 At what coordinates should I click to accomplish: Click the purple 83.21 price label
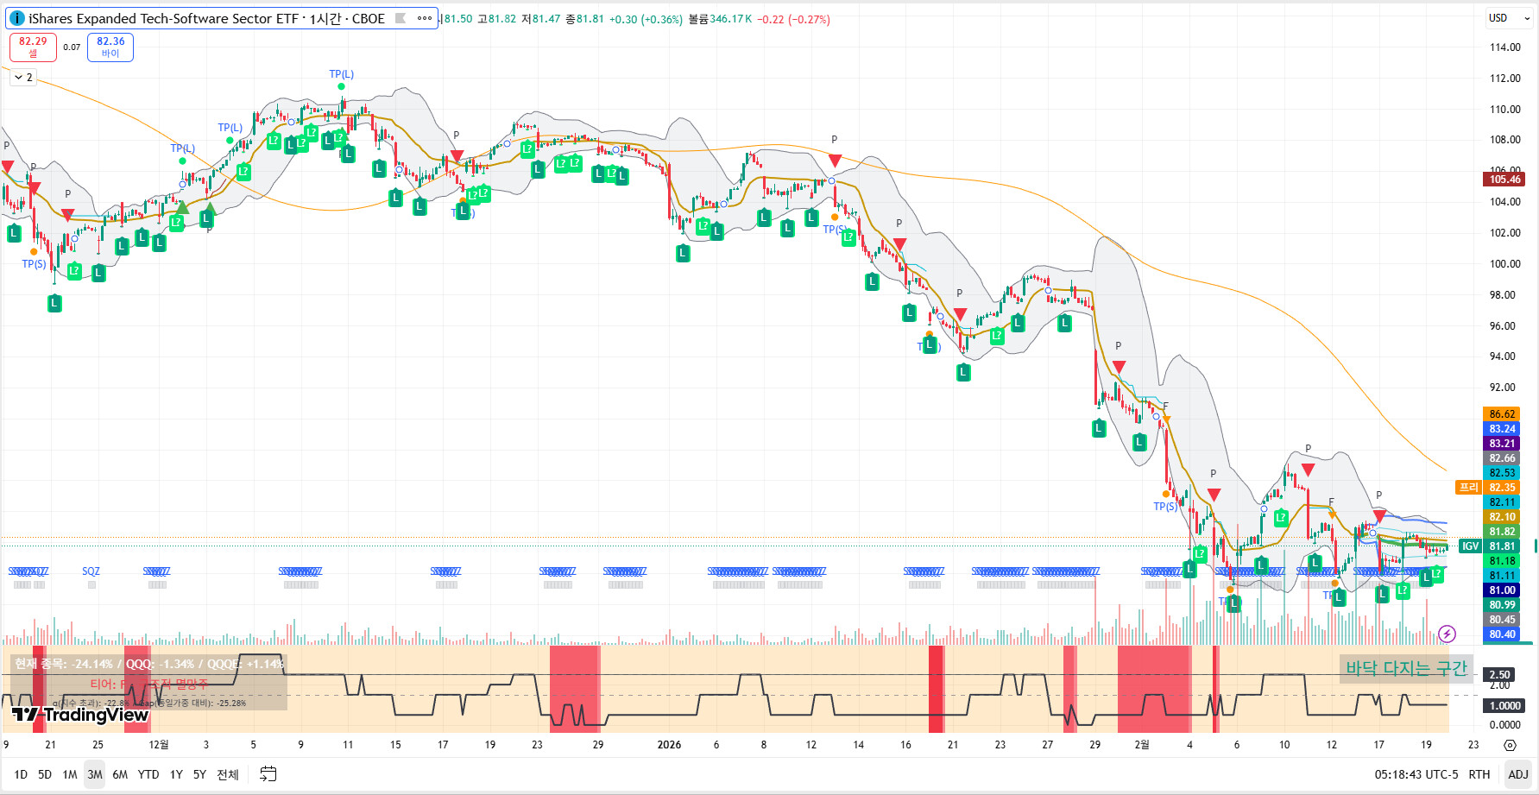[1501, 444]
